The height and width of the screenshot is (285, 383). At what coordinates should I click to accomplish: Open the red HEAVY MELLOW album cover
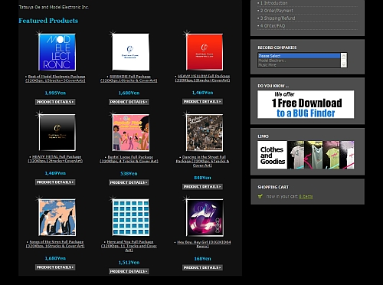[x=205, y=52]
